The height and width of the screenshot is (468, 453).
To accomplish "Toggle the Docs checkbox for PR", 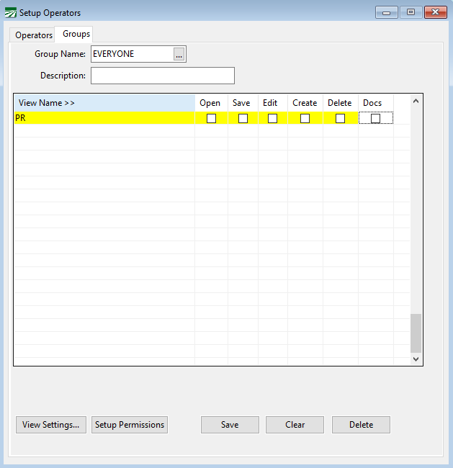I will point(375,119).
